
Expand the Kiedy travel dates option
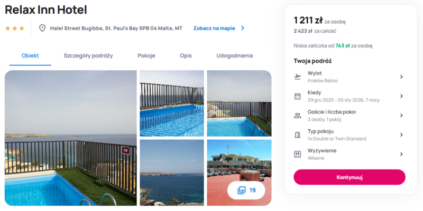tap(350, 96)
